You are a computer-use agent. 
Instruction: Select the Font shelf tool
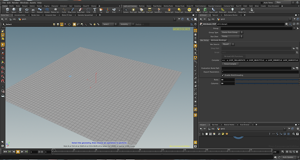tap(95, 10)
